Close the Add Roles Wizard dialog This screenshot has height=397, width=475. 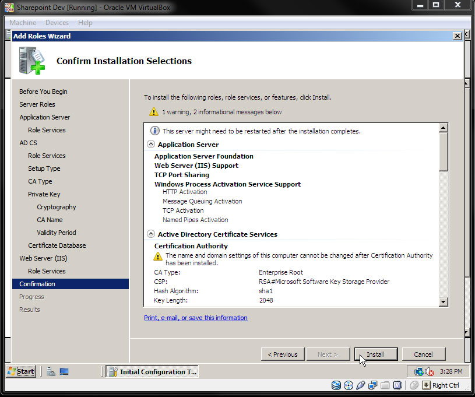tap(457, 36)
